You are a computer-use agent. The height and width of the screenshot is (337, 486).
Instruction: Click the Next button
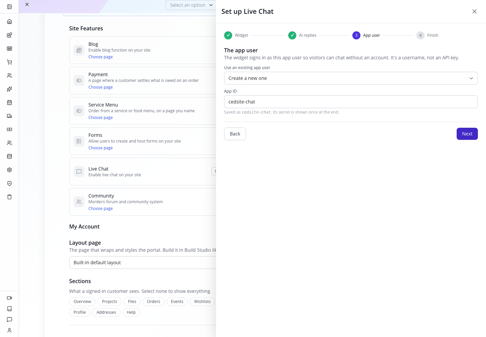tap(467, 134)
